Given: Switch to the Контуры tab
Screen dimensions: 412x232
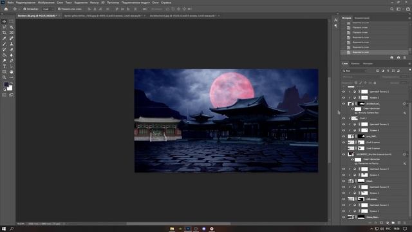Looking at the screenshot, I should [368, 64].
